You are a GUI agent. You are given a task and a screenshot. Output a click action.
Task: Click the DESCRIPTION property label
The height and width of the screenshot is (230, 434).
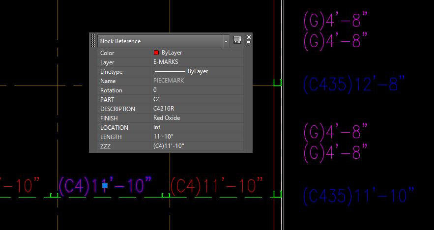pyautogui.click(x=117, y=109)
